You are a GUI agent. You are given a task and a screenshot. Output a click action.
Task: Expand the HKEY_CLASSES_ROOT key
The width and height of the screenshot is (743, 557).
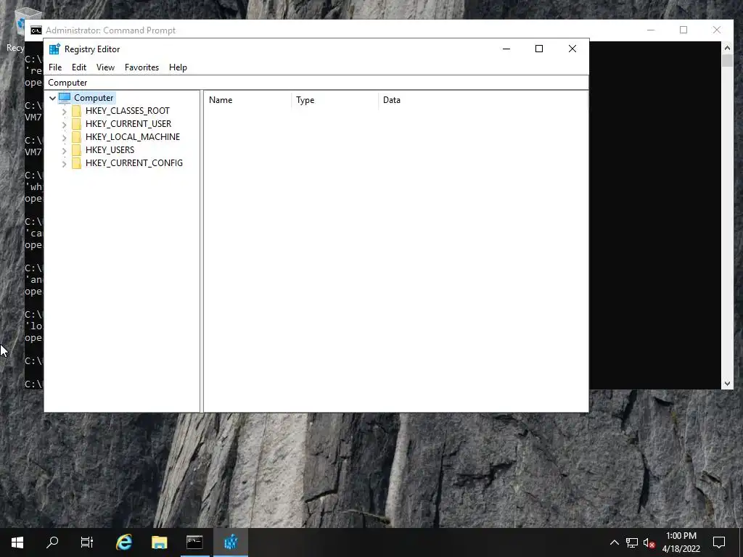pyautogui.click(x=64, y=111)
